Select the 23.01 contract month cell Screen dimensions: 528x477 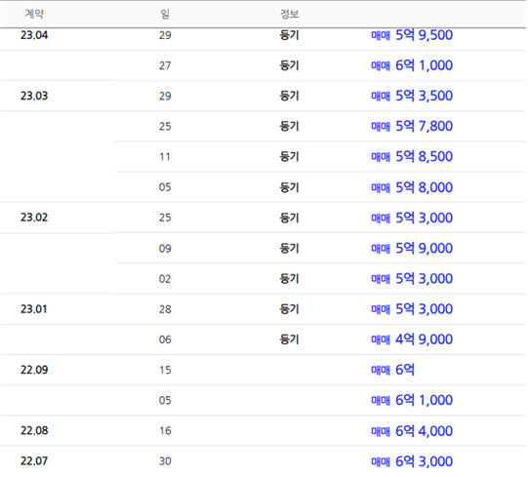coord(34,309)
